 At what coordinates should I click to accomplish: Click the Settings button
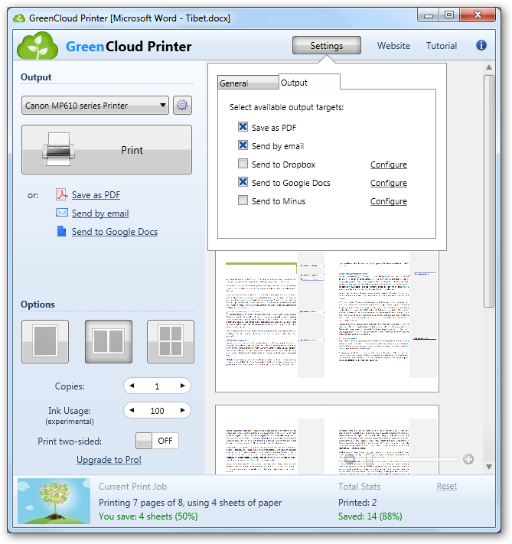(327, 45)
